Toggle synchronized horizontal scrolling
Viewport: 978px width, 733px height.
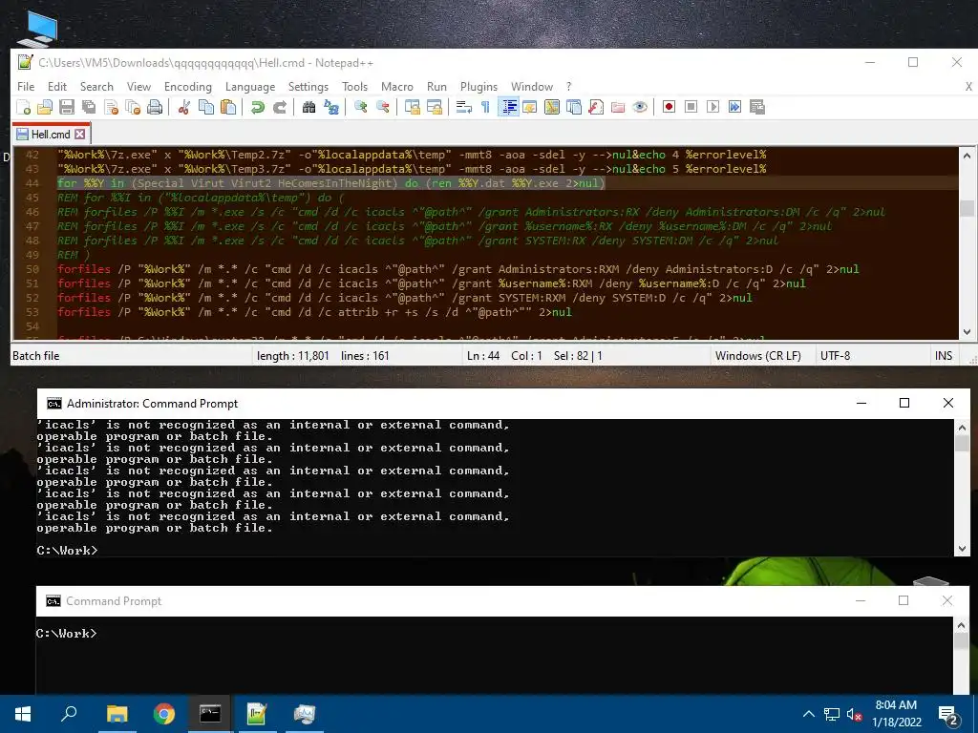coord(435,107)
